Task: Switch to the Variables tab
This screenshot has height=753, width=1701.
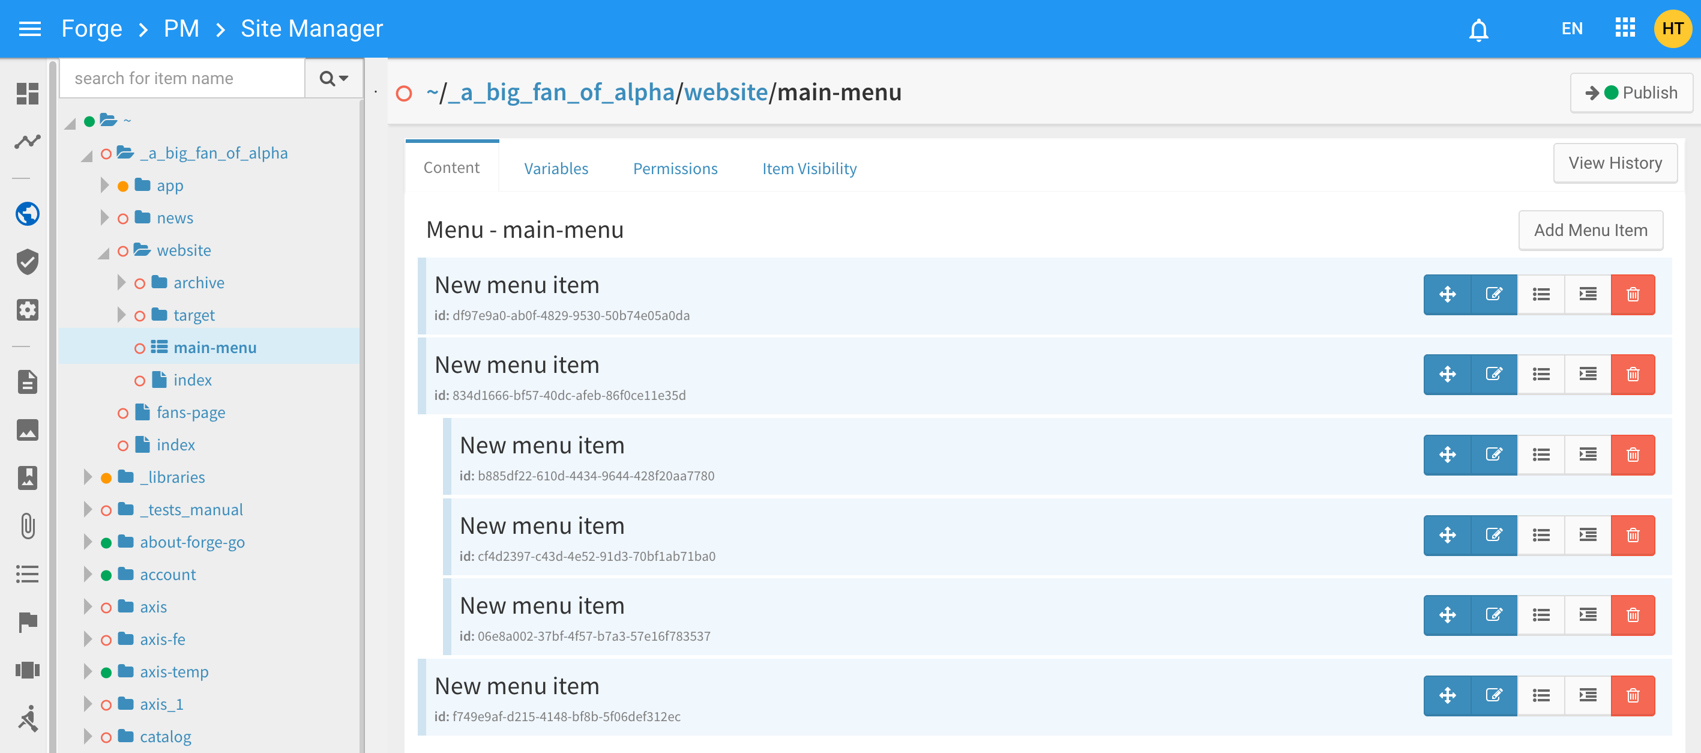Action: click(556, 168)
